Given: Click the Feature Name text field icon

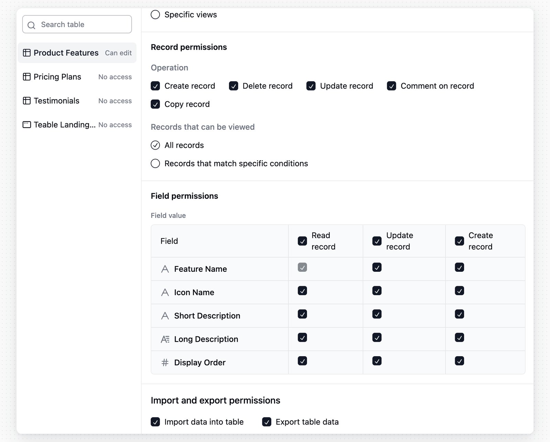Looking at the screenshot, I should point(165,269).
